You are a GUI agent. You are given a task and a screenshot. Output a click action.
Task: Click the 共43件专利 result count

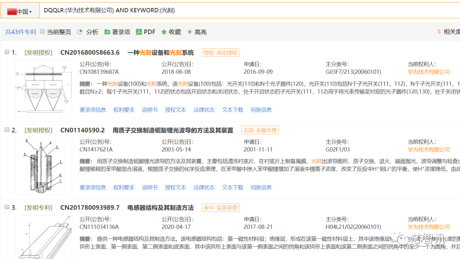(20, 32)
